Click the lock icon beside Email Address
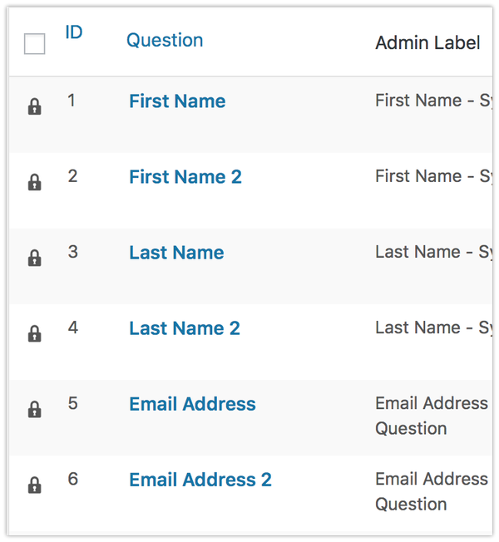The width and height of the screenshot is (499, 542). [x=35, y=409]
